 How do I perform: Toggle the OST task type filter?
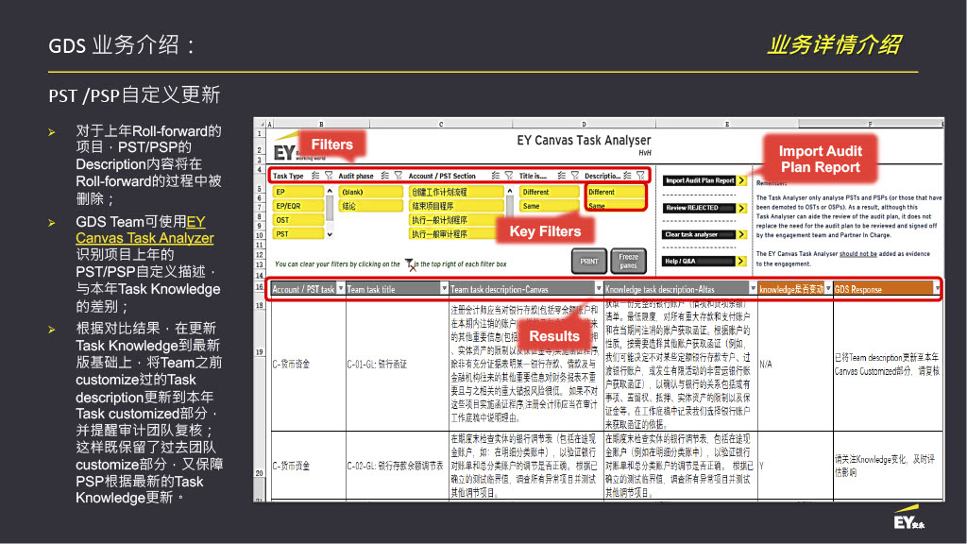pyautogui.click(x=298, y=220)
